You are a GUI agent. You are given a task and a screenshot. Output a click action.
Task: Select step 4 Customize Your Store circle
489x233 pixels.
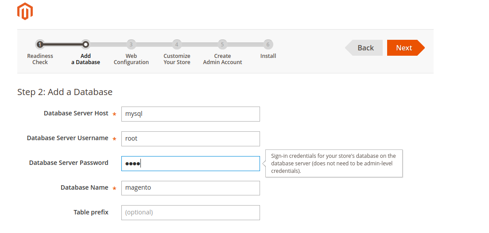click(x=177, y=45)
